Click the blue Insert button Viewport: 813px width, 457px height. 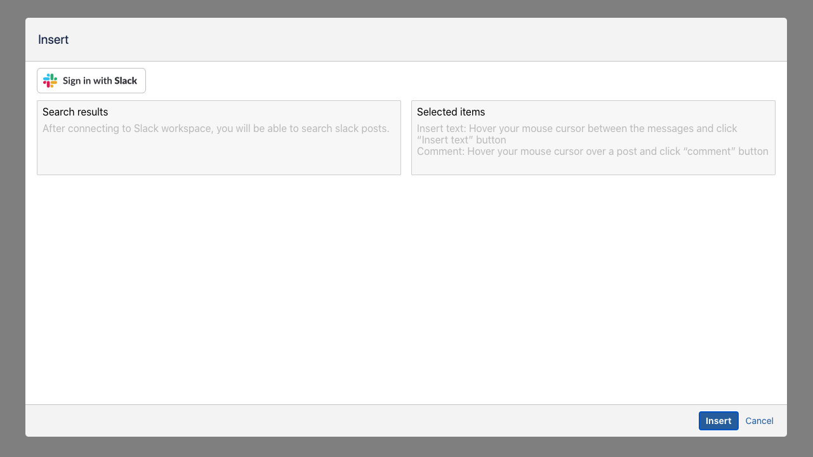pyautogui.click(x=718, y=421)
